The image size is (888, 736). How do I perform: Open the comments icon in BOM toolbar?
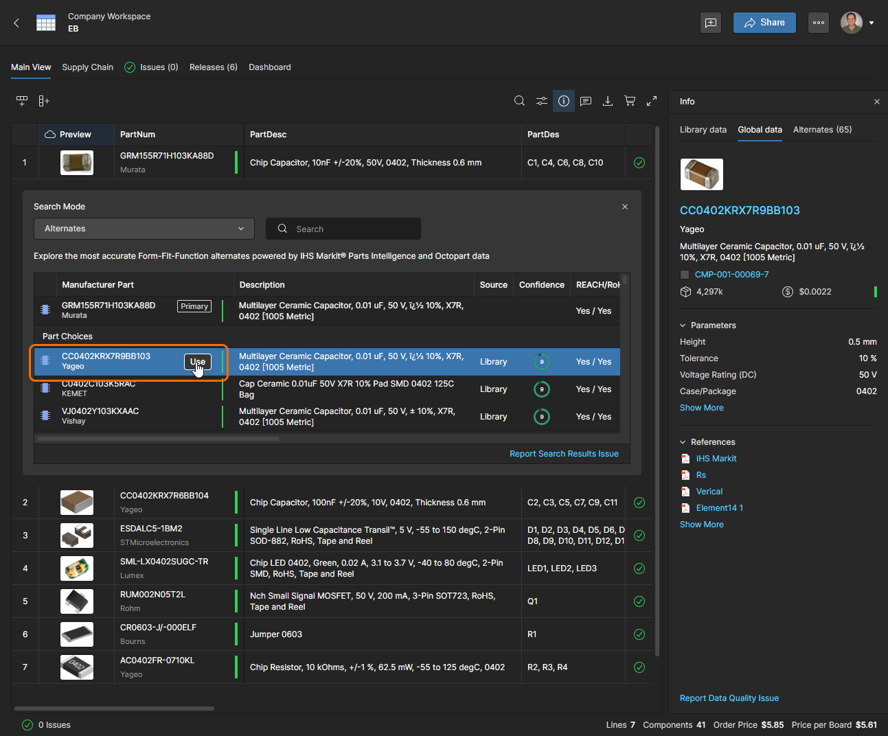(586, 101)
